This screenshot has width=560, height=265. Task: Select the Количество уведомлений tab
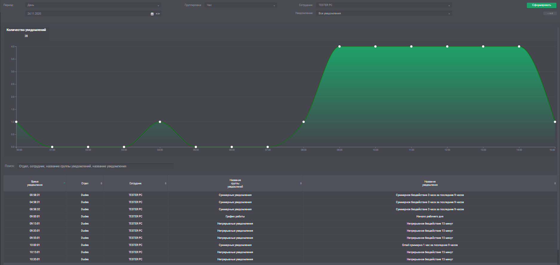26,33
